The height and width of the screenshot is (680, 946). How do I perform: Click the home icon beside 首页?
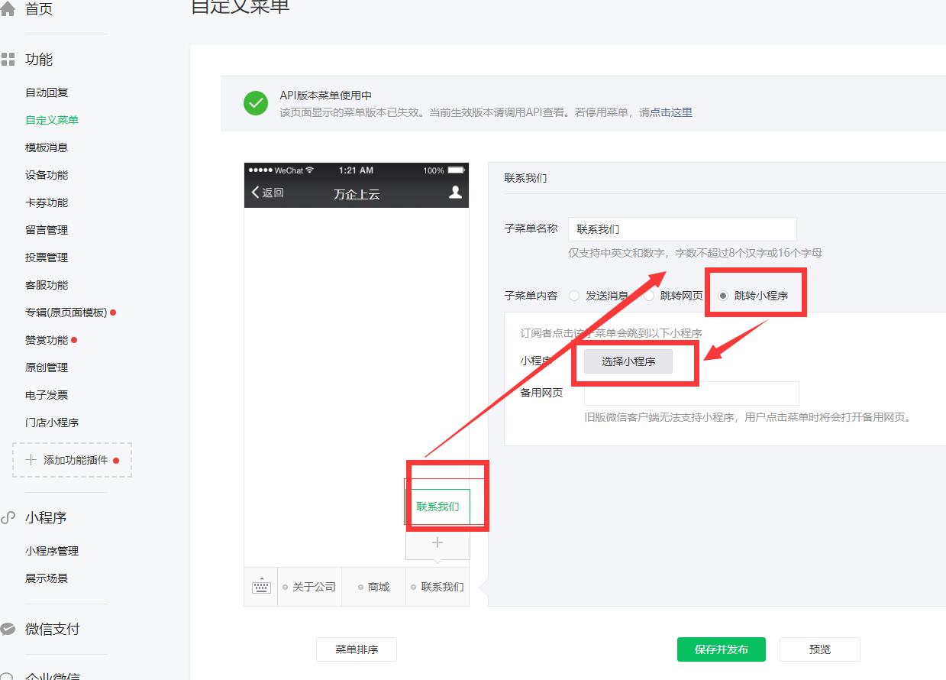8,9
